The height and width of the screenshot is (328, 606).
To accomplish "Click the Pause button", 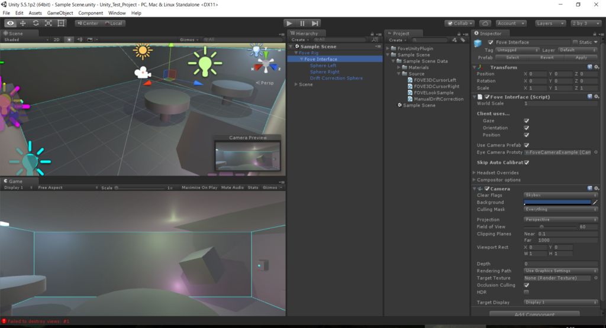I will point(302,23).
